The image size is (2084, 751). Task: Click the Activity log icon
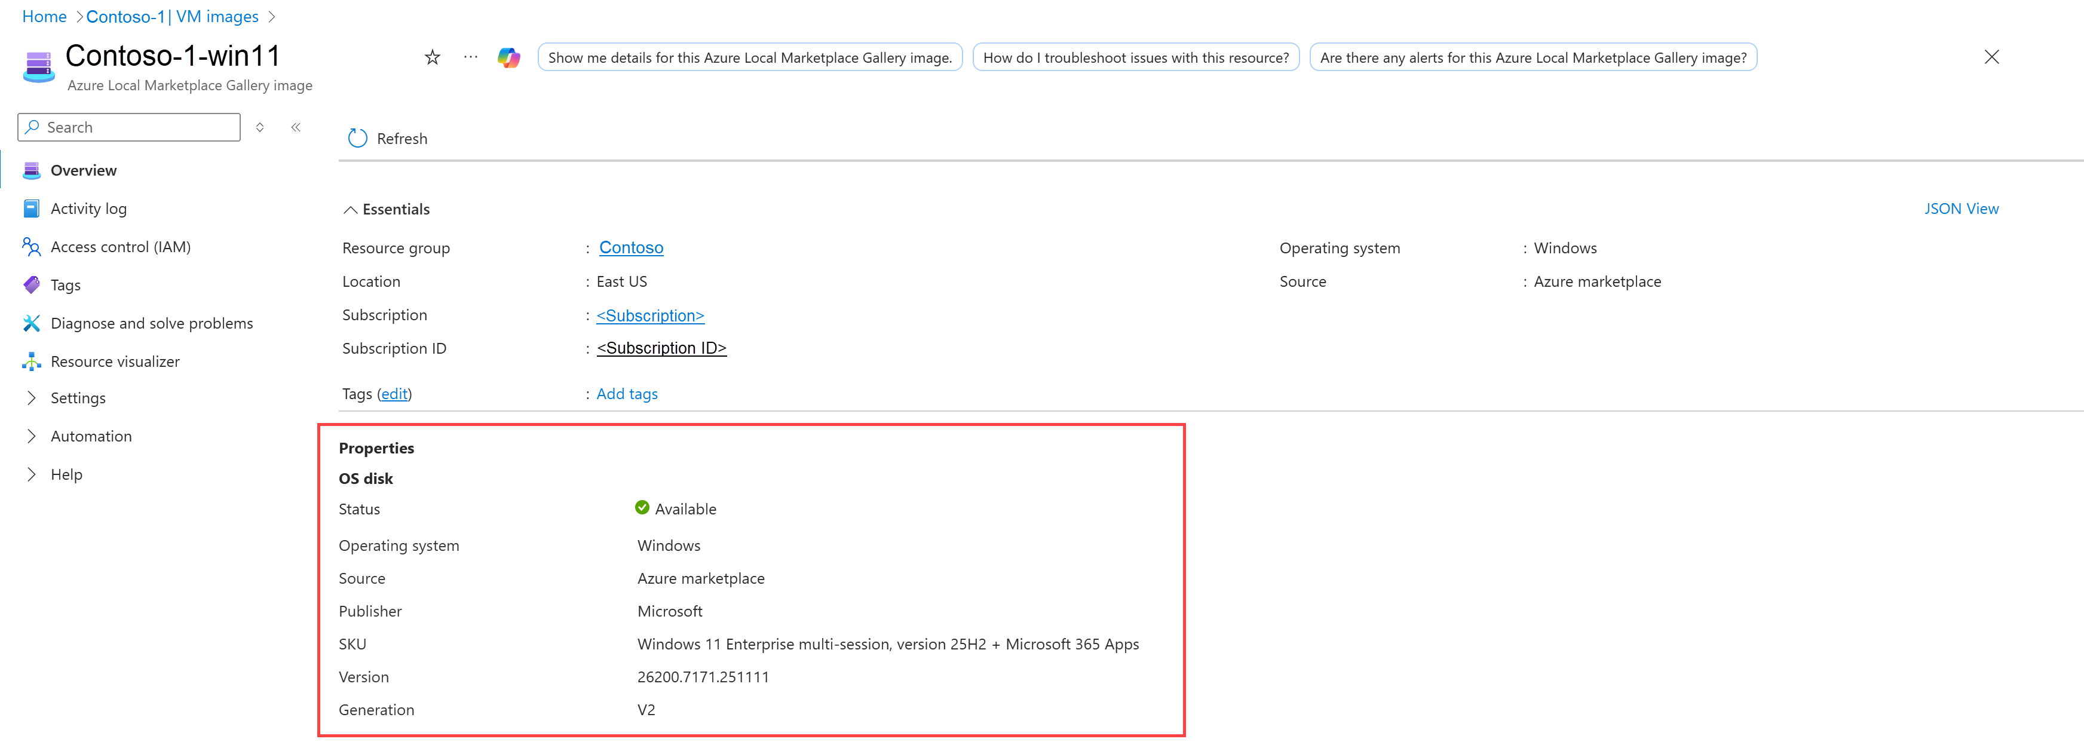pos(32,209)
